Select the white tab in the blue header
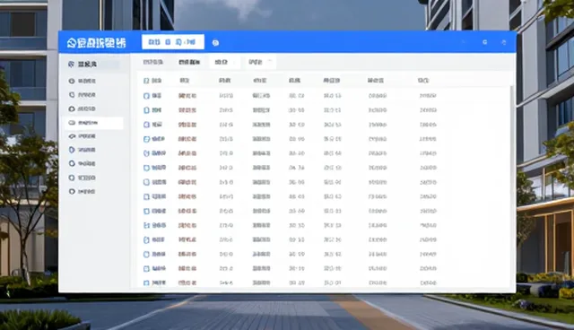 coord(173,42)
